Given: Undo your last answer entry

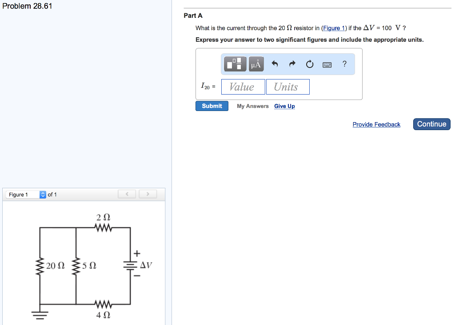Looking at the screenshot, I should [275, 63].
